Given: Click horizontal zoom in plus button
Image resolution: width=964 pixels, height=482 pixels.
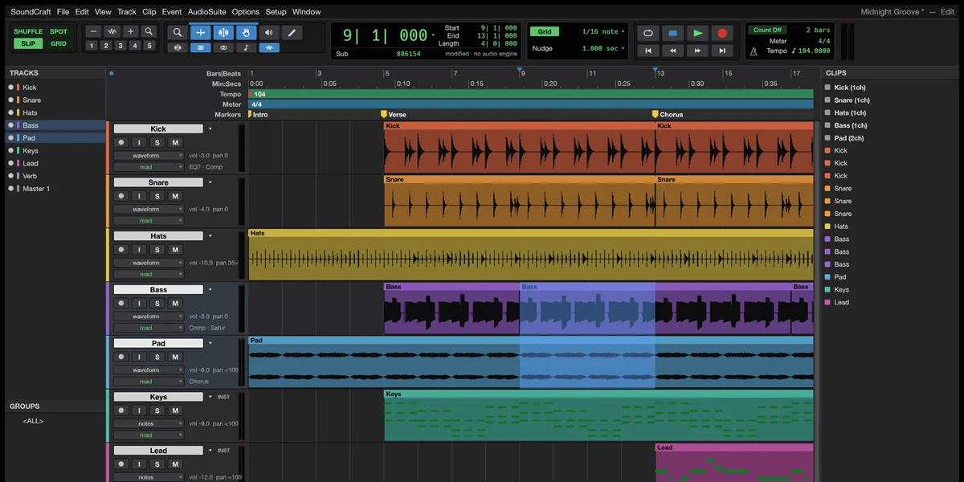Looking at the screenshot, I should 130,31.
